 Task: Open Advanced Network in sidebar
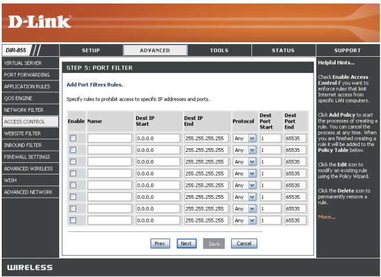click(x=30, y=192)
